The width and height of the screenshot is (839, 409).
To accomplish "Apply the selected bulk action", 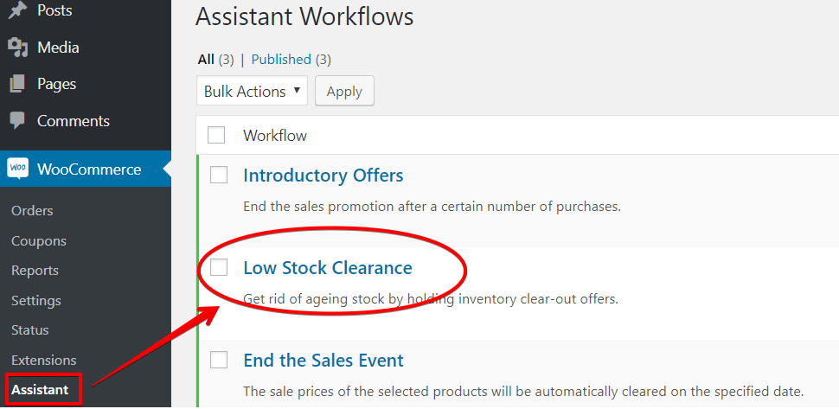I will [x=344, y=92].
